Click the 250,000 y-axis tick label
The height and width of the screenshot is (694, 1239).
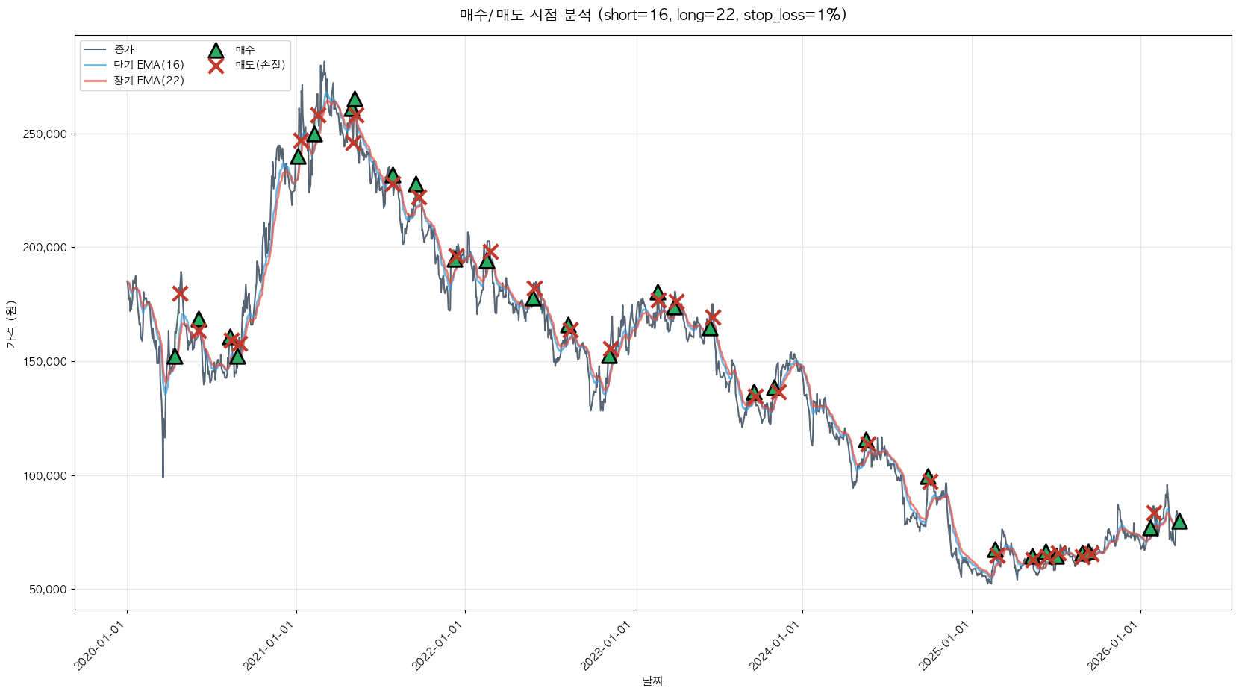click(45, 134)
